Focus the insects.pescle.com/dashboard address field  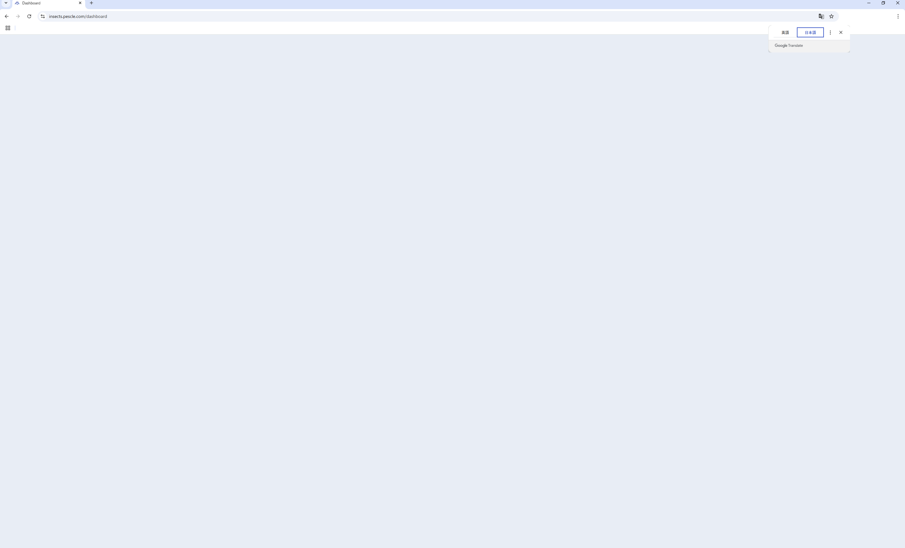click(430, 17)
